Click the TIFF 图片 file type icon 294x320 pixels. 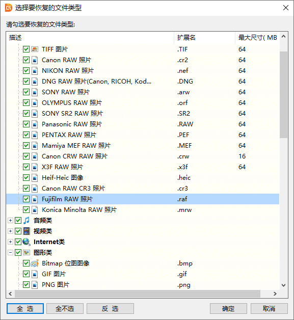click(35, 49)
